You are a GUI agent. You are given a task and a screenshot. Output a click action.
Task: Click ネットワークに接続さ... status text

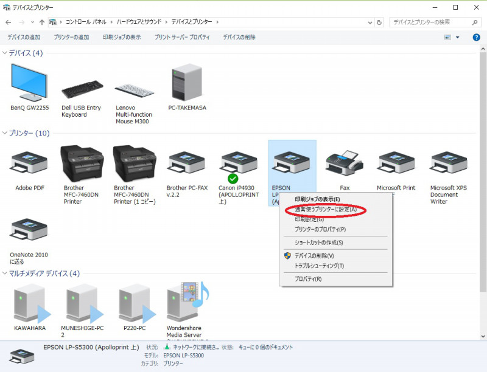(196, 348)
